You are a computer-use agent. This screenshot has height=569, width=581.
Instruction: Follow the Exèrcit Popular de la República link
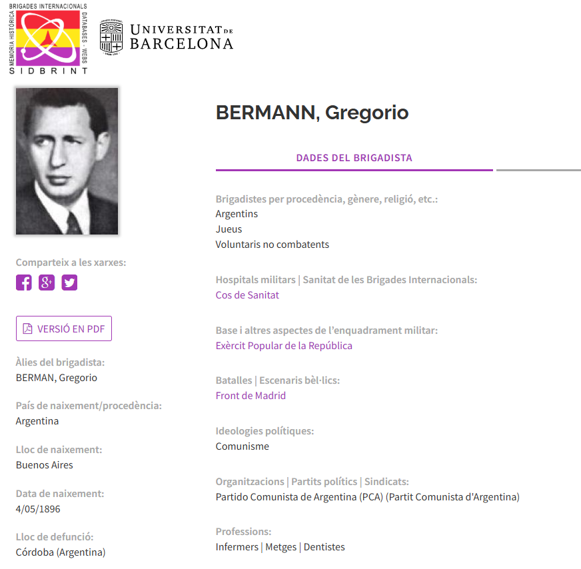click(284, 346)
